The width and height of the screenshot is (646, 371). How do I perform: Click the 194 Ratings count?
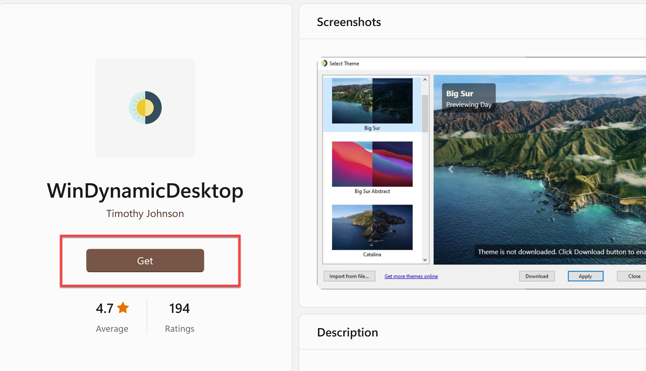179,308
